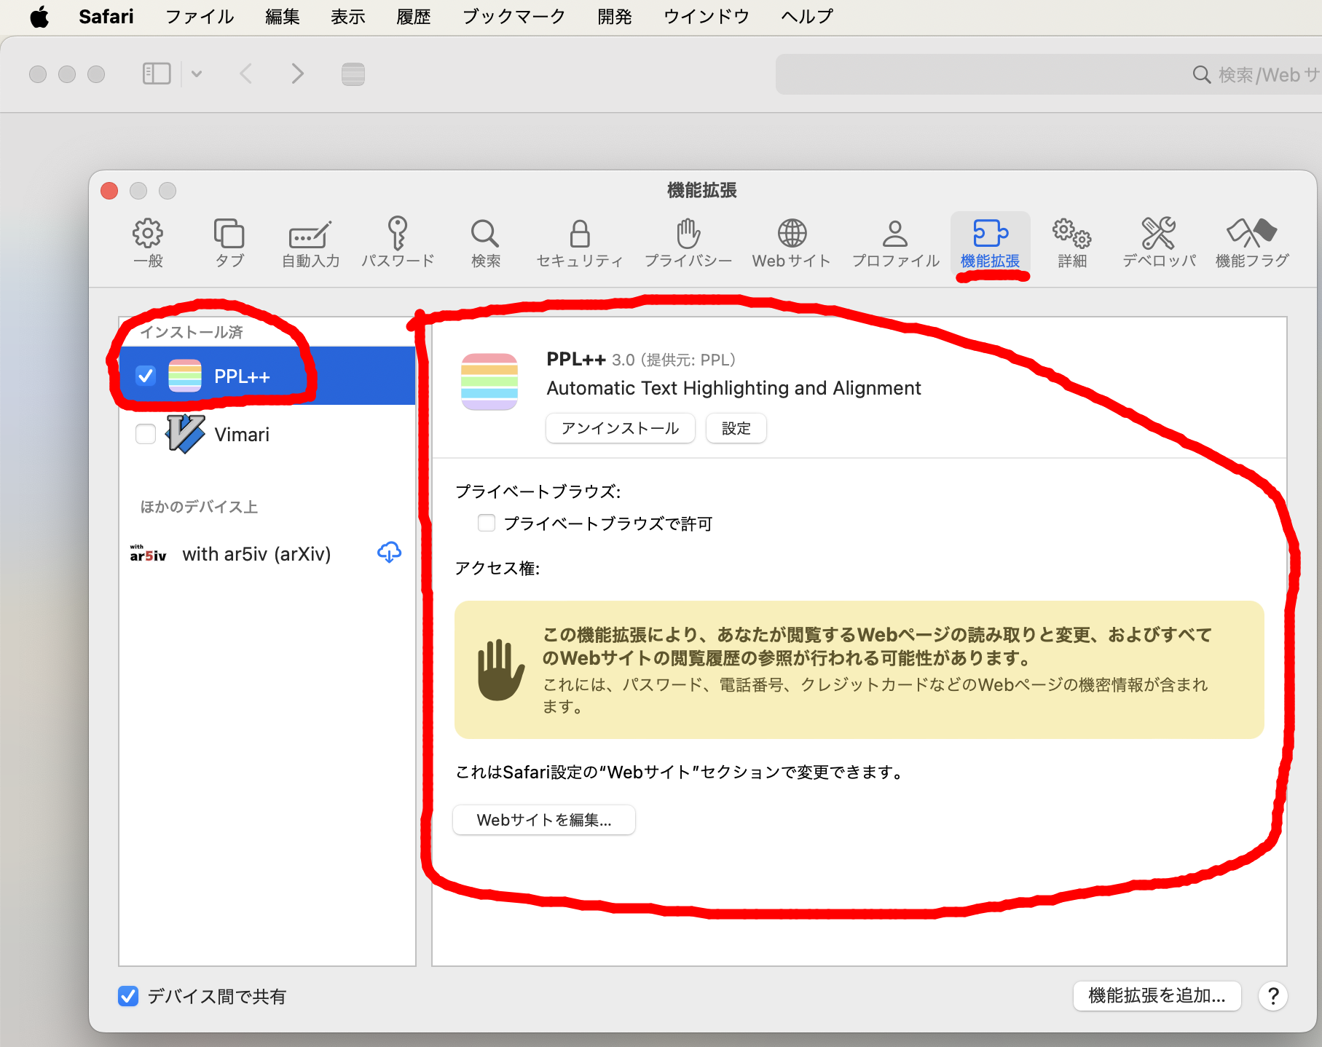Open the Safari menu in menu bar
Screen dimensions: 1322x1047
click(x=106, y=16)
